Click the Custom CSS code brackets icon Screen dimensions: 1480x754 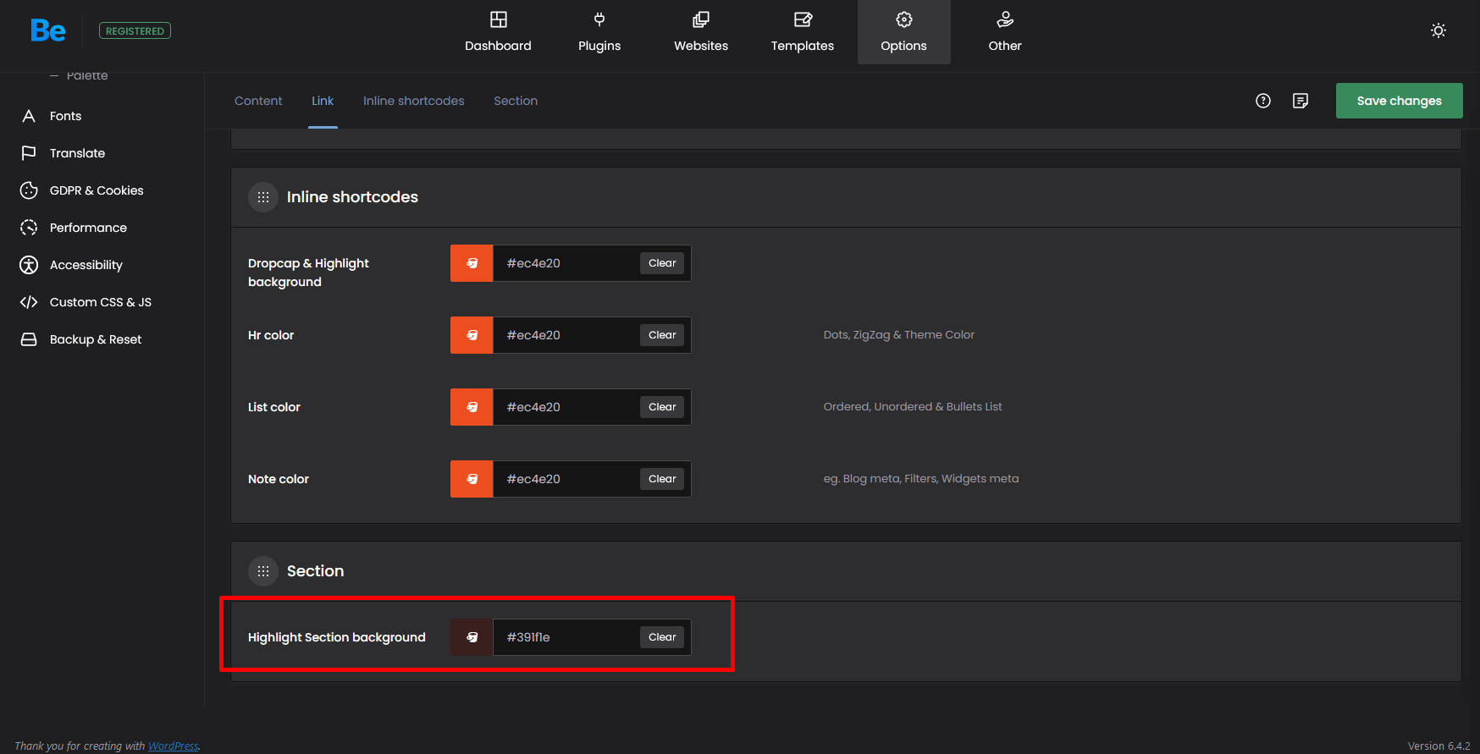(x=29, y=302)
